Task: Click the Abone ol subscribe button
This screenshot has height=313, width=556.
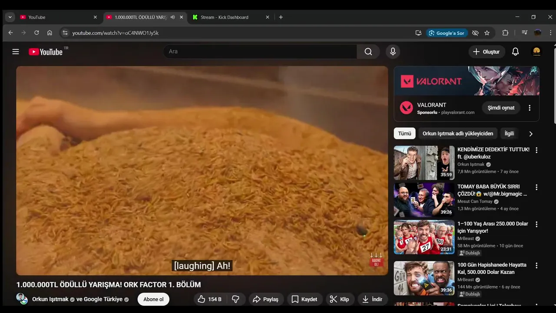Action: [x=153, y=299]
